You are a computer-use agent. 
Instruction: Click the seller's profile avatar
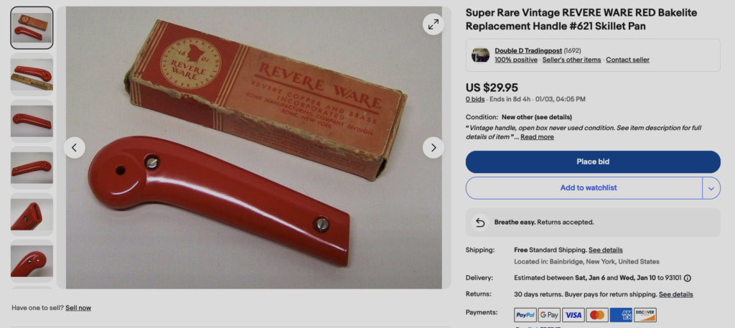[x=480, y=55]
